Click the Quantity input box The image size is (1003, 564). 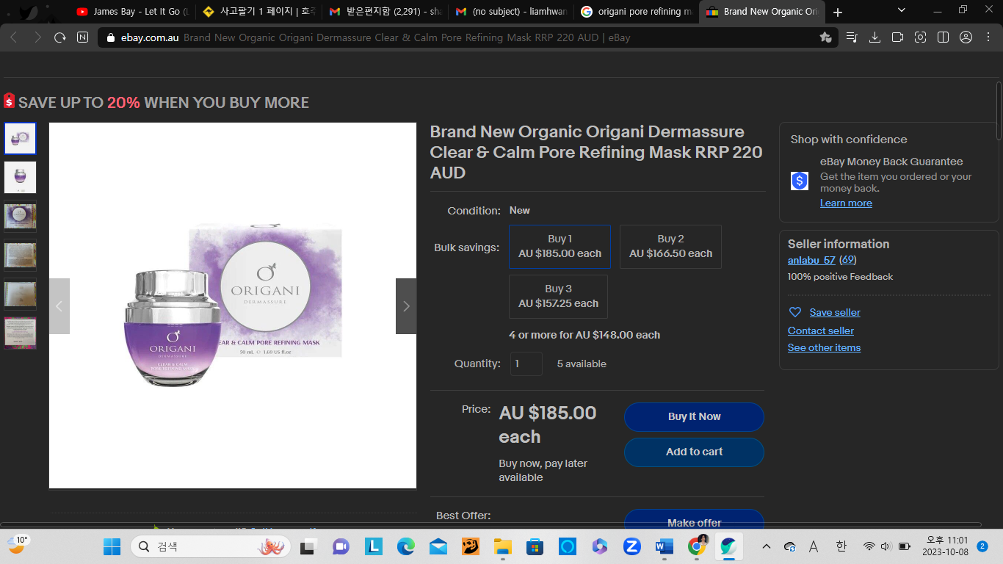(x=526, y=364)
